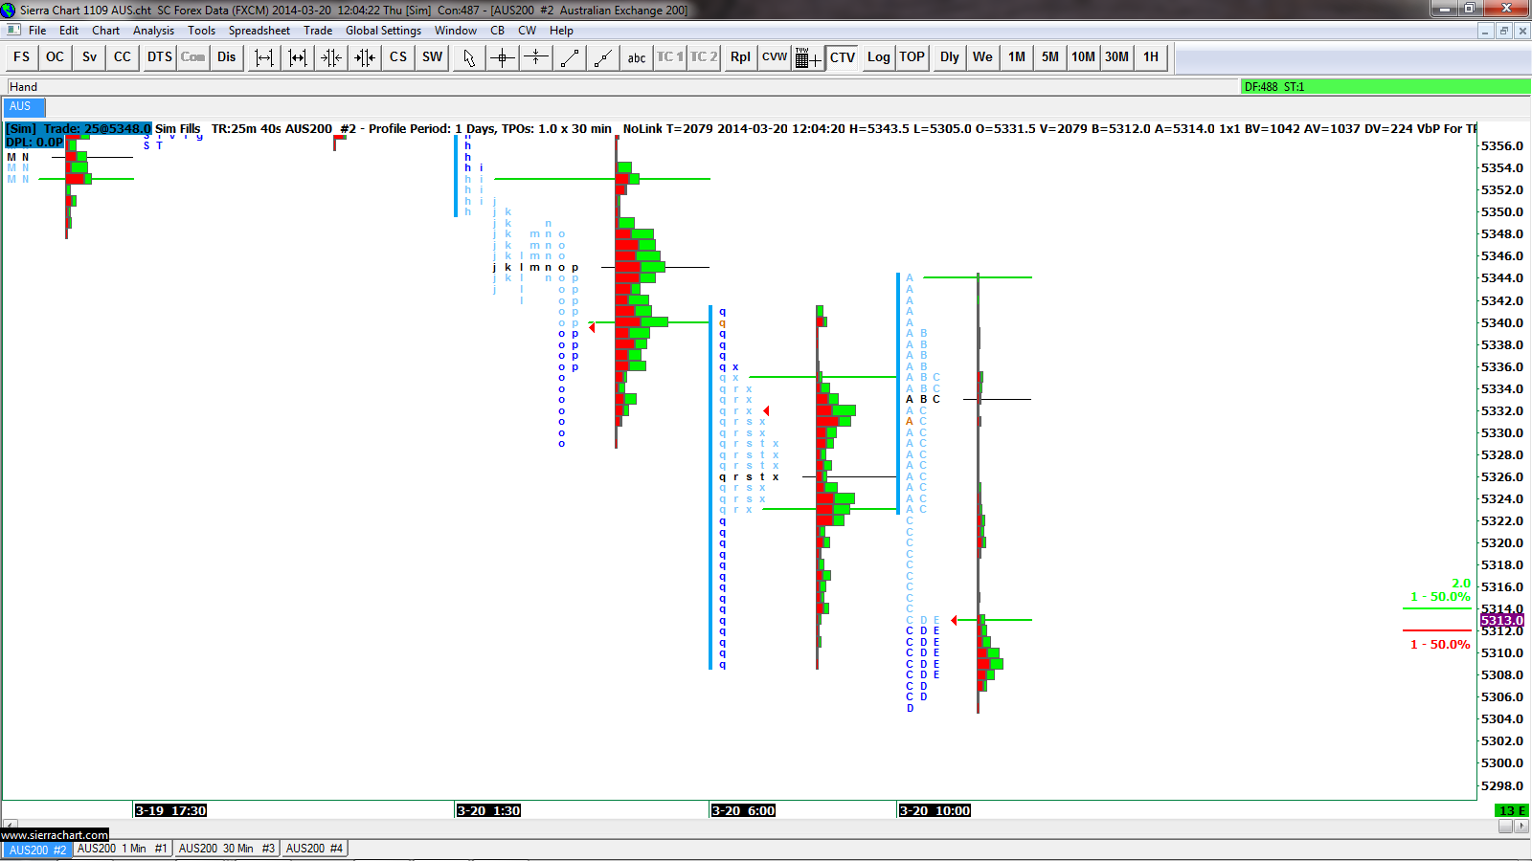
Task: Click the expand bar spacing icon with outward arrows between bars
Action: (263, 57)
